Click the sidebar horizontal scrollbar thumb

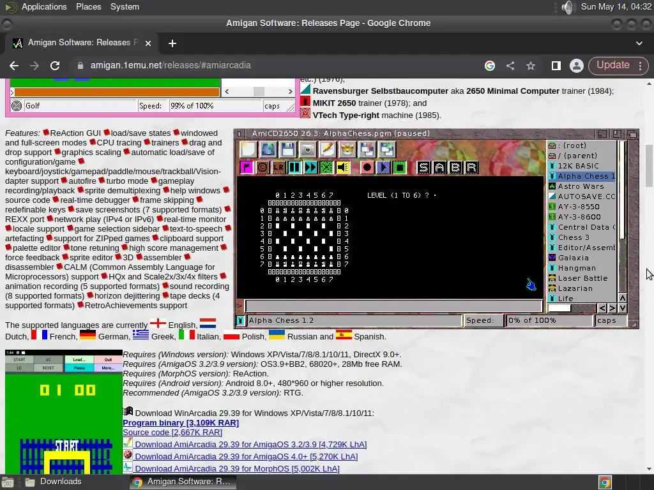pyautogui.click(x=559, y=308)
